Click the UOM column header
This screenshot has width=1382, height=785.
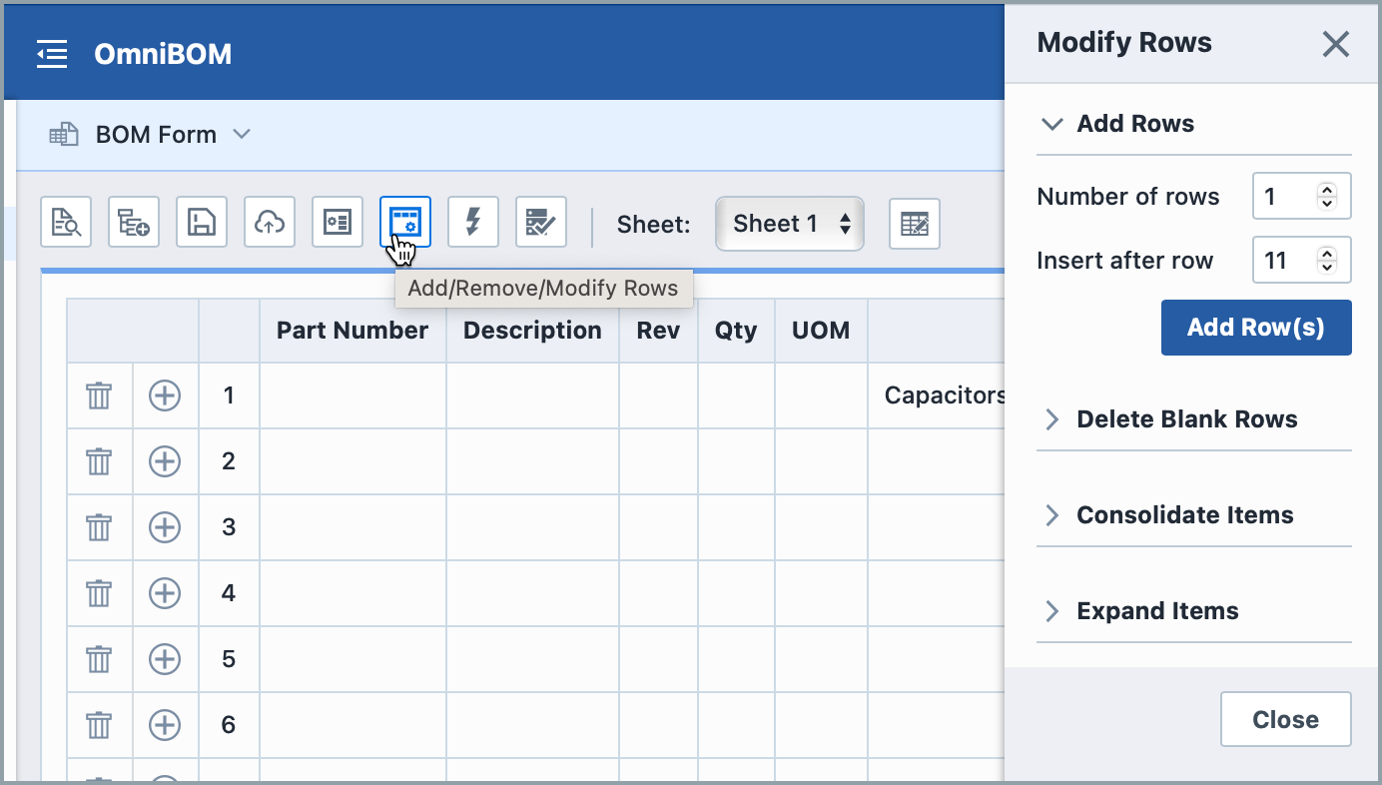point(821,331)
